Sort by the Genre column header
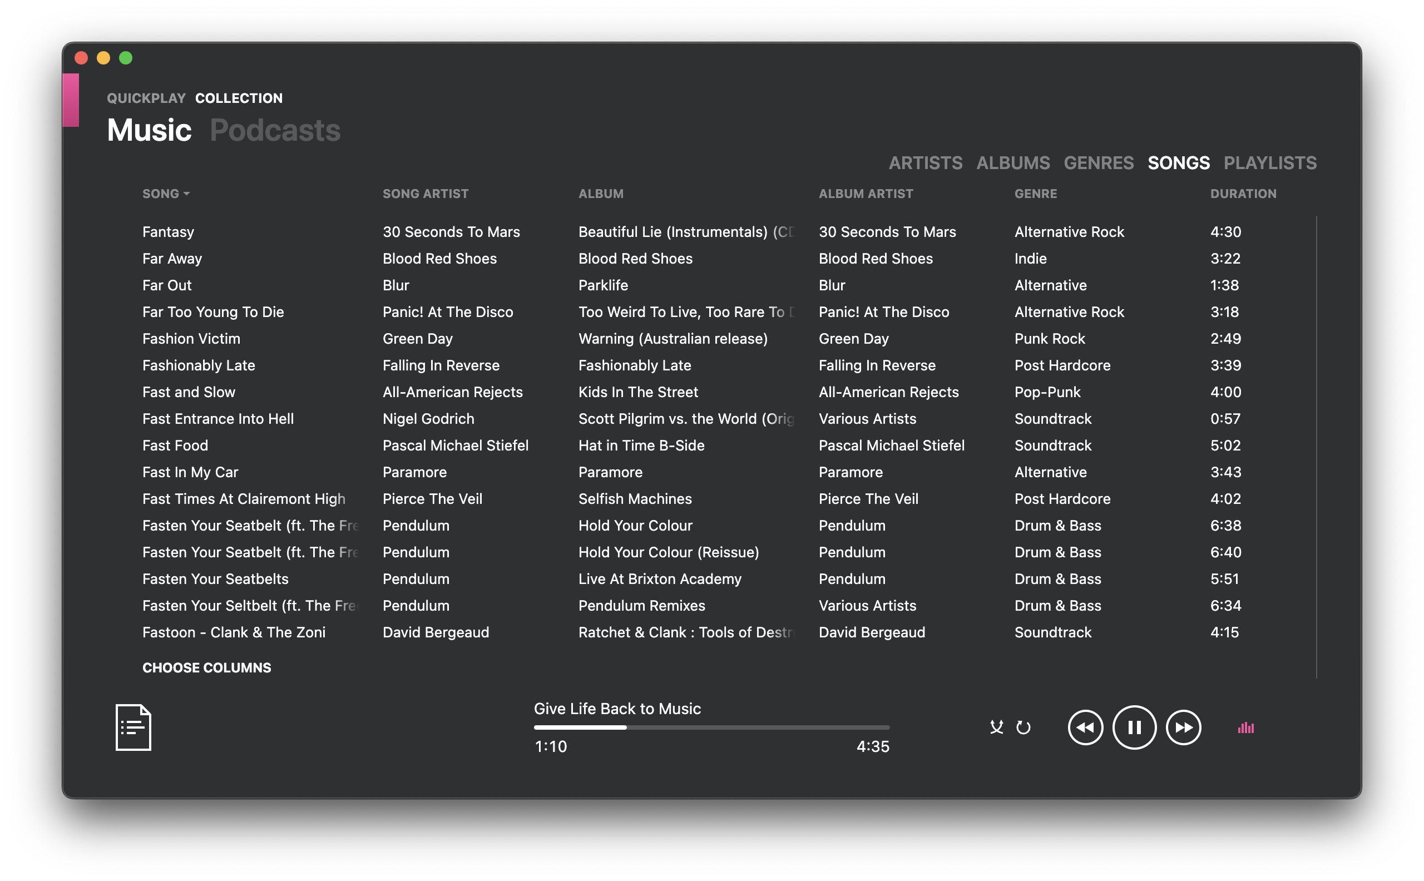 1035,194
